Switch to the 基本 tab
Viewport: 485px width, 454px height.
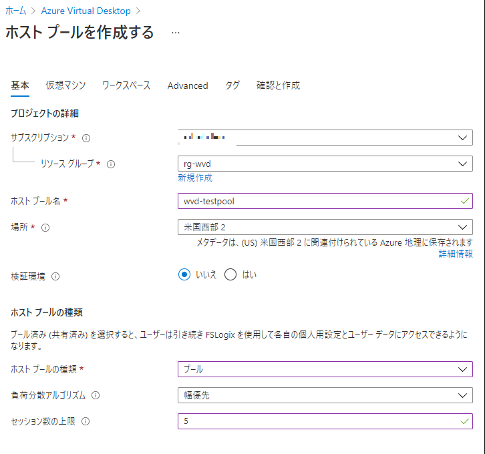[20, 85]
